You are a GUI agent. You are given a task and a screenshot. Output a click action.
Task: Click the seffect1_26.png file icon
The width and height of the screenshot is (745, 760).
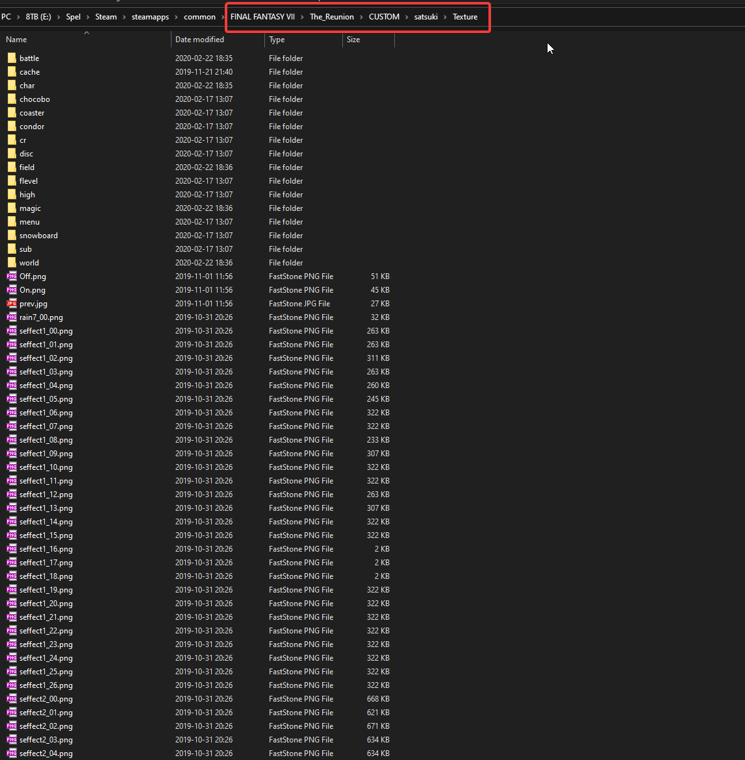tap(12, 685)
